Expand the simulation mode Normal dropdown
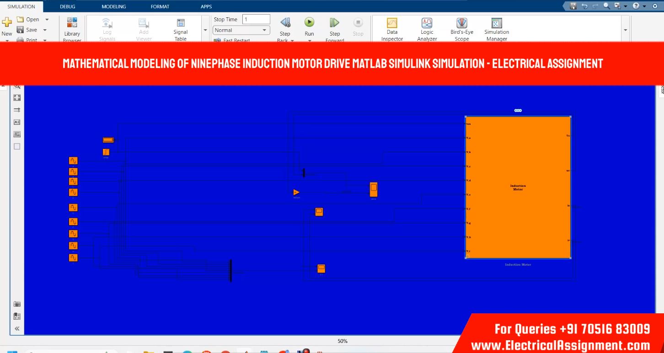Viewport: 664px width, 353px height. [x=264, y=30]
